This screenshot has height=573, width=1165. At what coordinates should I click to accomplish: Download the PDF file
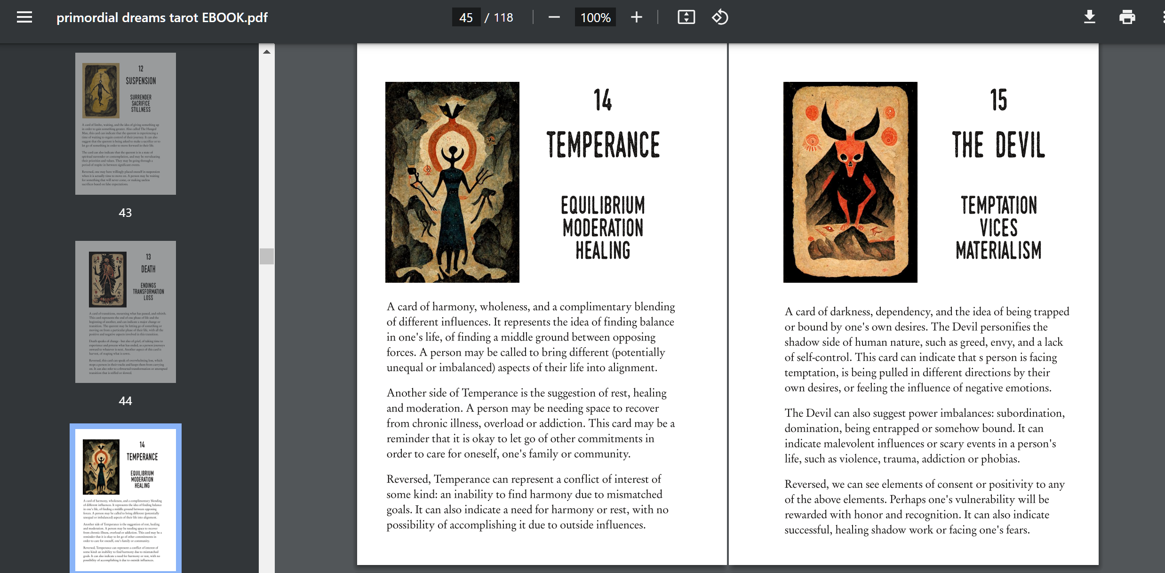pyautogui.click(x=1090, y=17)
